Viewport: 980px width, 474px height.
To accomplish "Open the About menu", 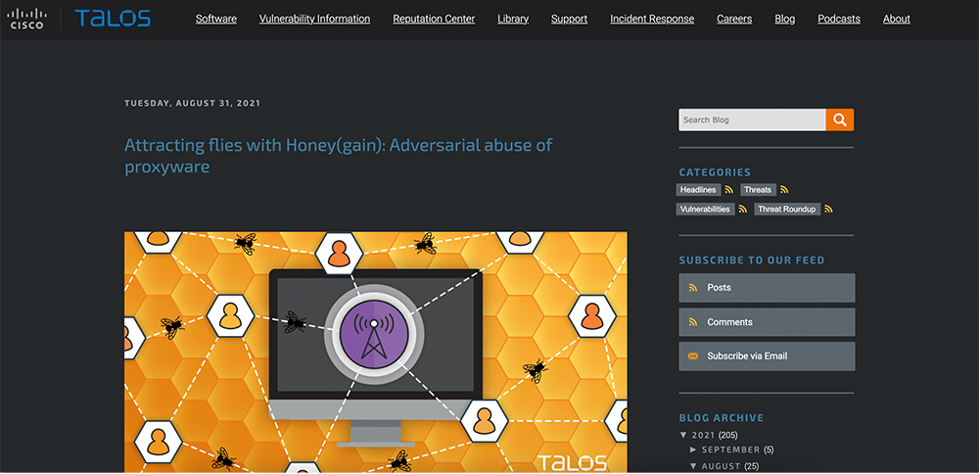I will [896, 19].
